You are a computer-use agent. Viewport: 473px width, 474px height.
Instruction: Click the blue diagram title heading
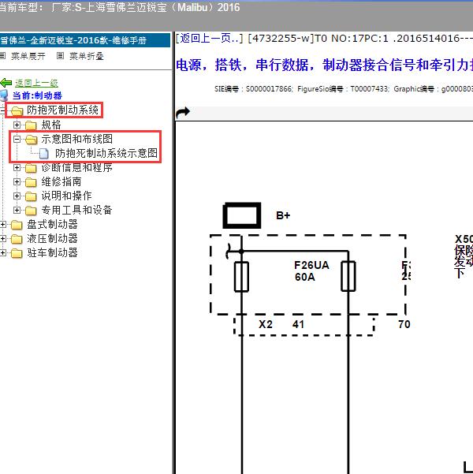point(324,65)
